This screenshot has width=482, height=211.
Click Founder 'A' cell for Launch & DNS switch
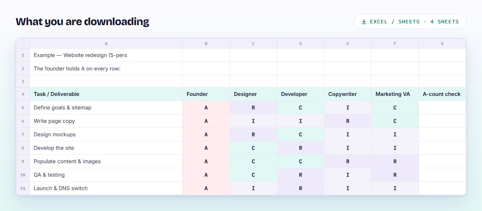(x=206, y=188)
